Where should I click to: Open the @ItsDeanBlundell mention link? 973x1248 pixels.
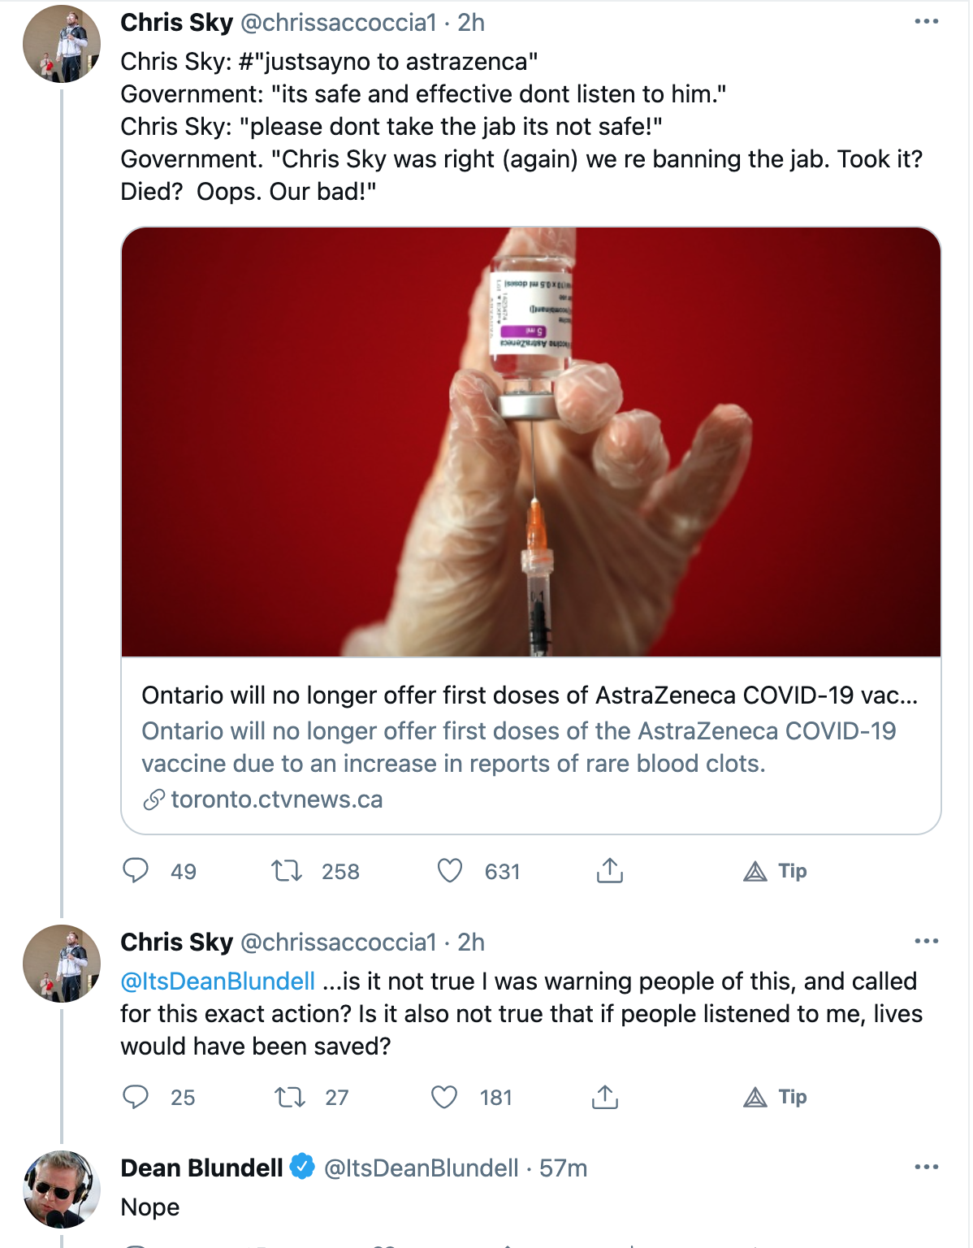tap(218, 981)
